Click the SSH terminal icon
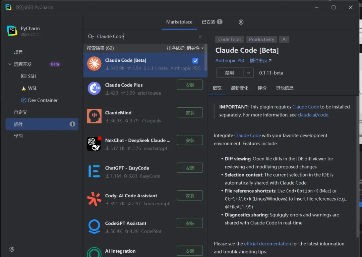 (x=23, y=76)
